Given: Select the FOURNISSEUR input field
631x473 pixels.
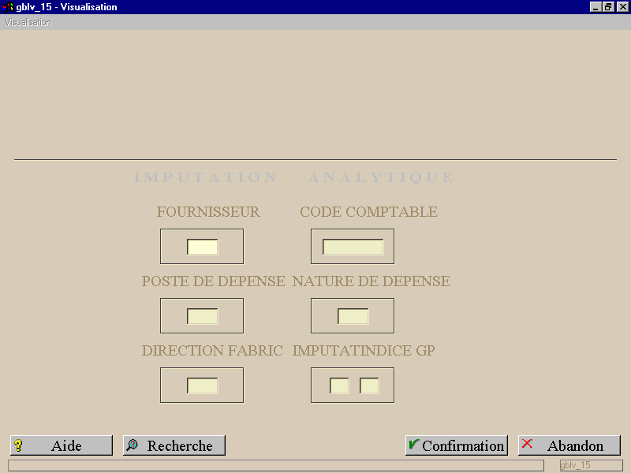Looking at the screenshot, I should click(x=203, y=247).
